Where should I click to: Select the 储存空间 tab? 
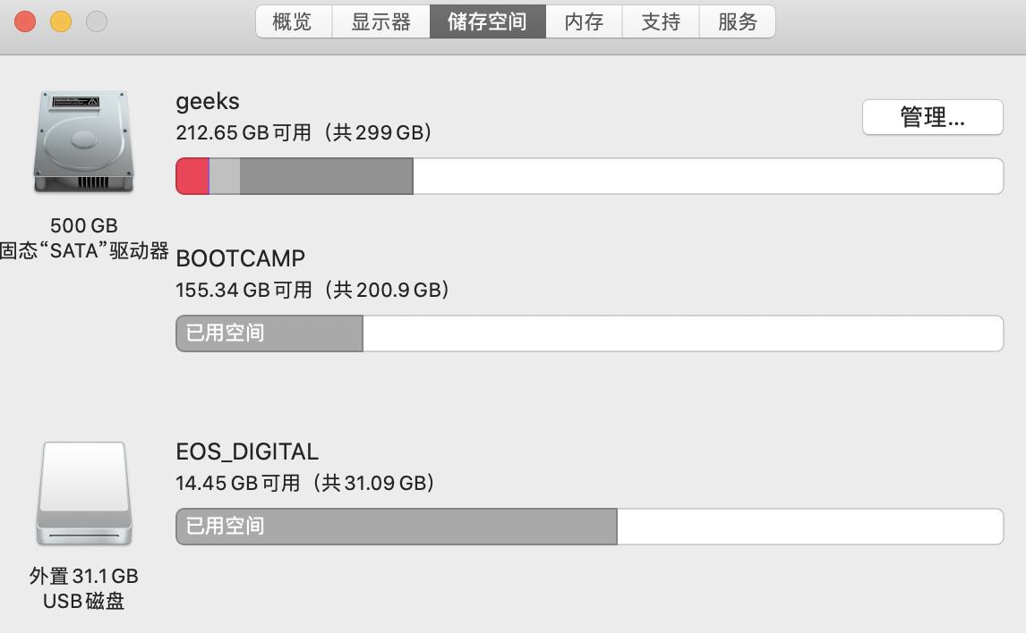487,21
